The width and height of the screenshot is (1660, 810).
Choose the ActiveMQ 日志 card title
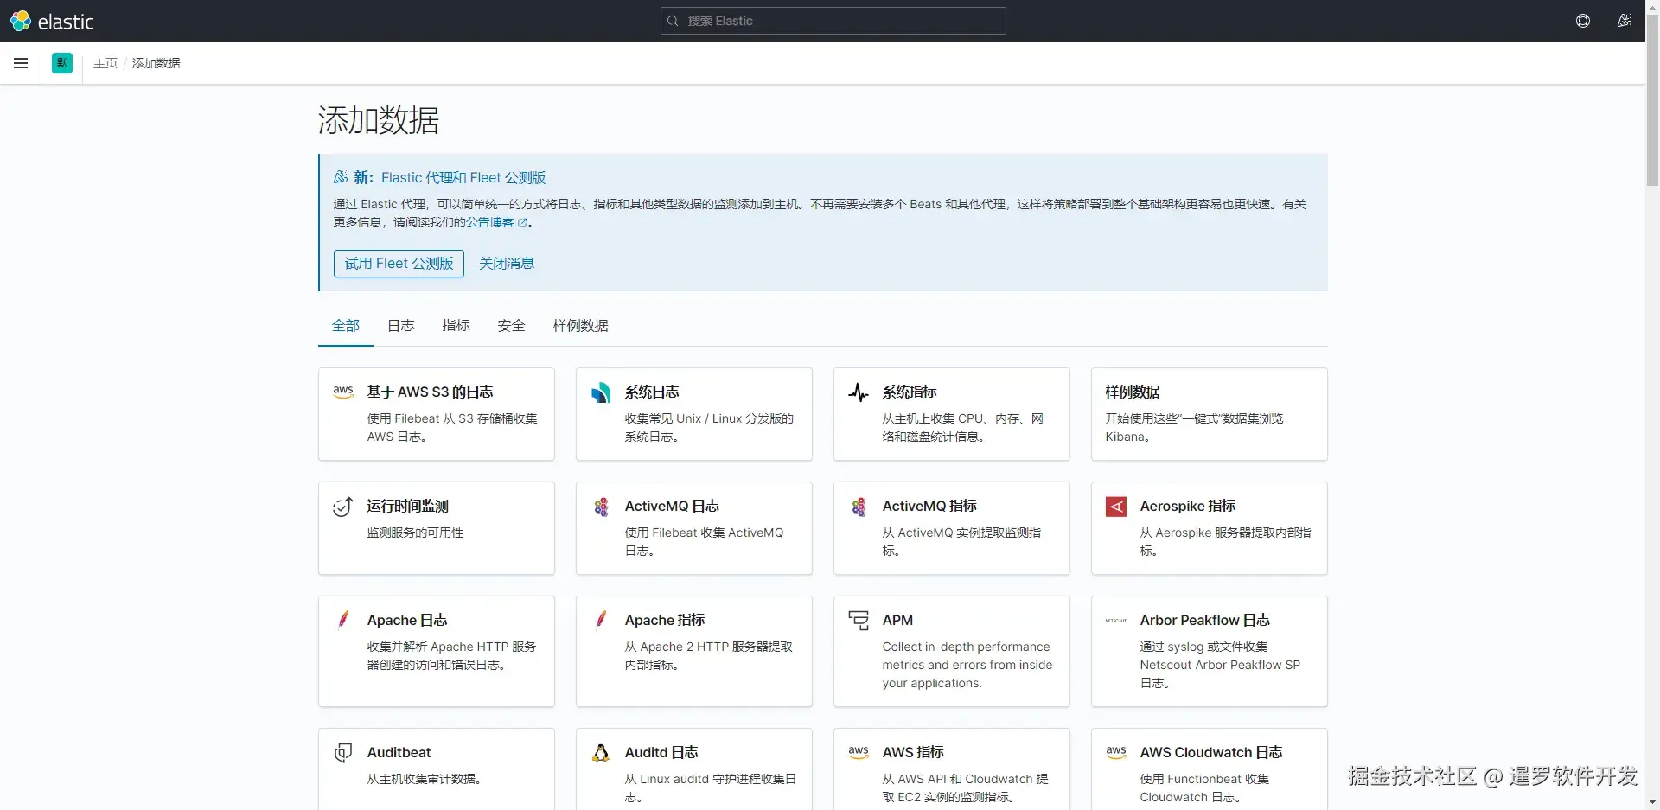pos(673,507)
